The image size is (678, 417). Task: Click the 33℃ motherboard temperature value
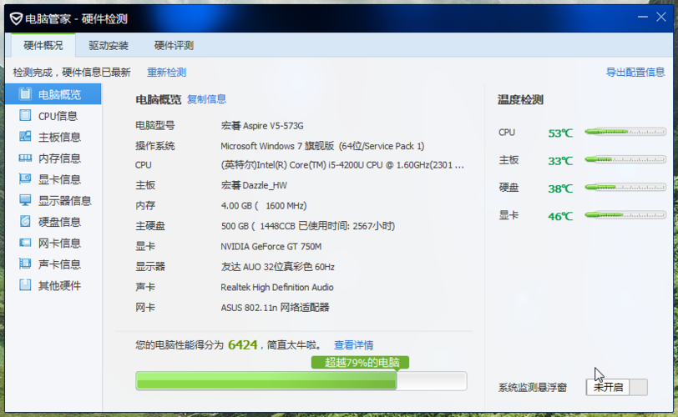560,161
